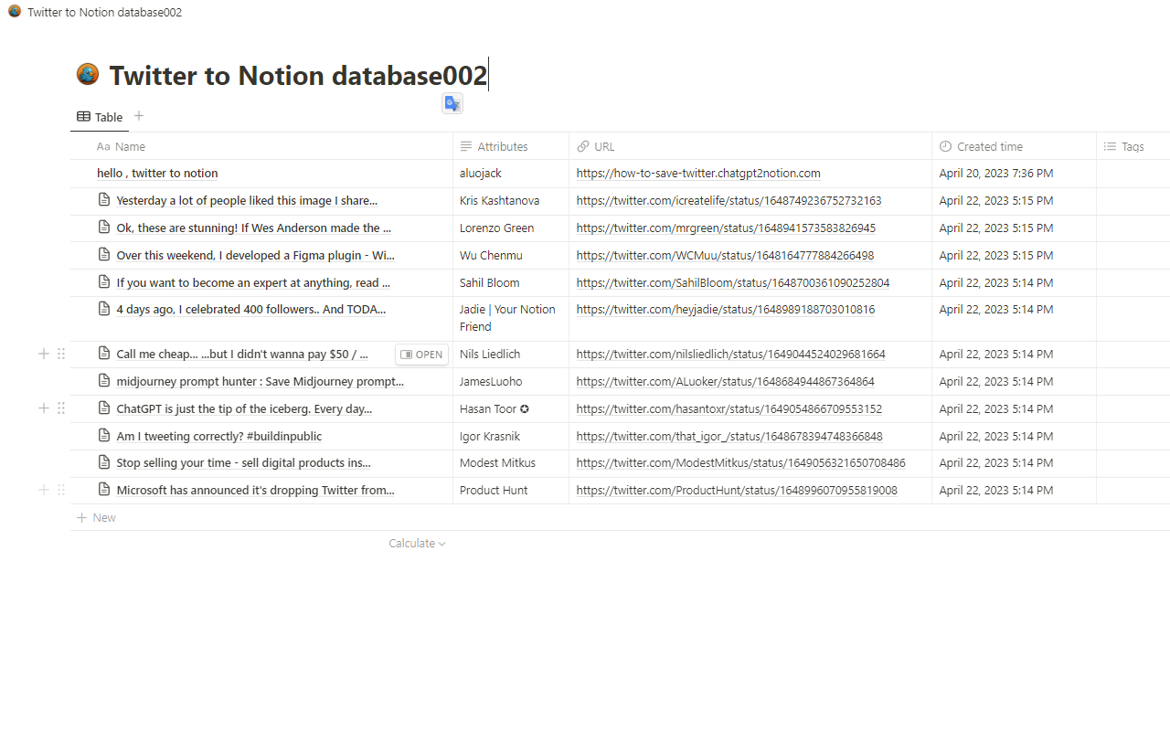The image size is (1170, 731).
Task: Select the Table view tab
Action: 100,117
